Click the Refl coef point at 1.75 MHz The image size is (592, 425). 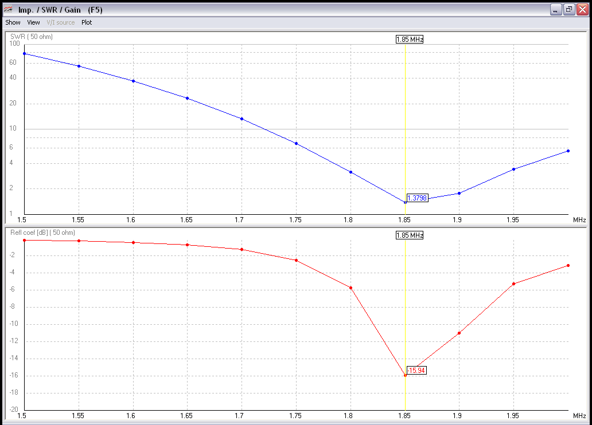coord(296,260)
